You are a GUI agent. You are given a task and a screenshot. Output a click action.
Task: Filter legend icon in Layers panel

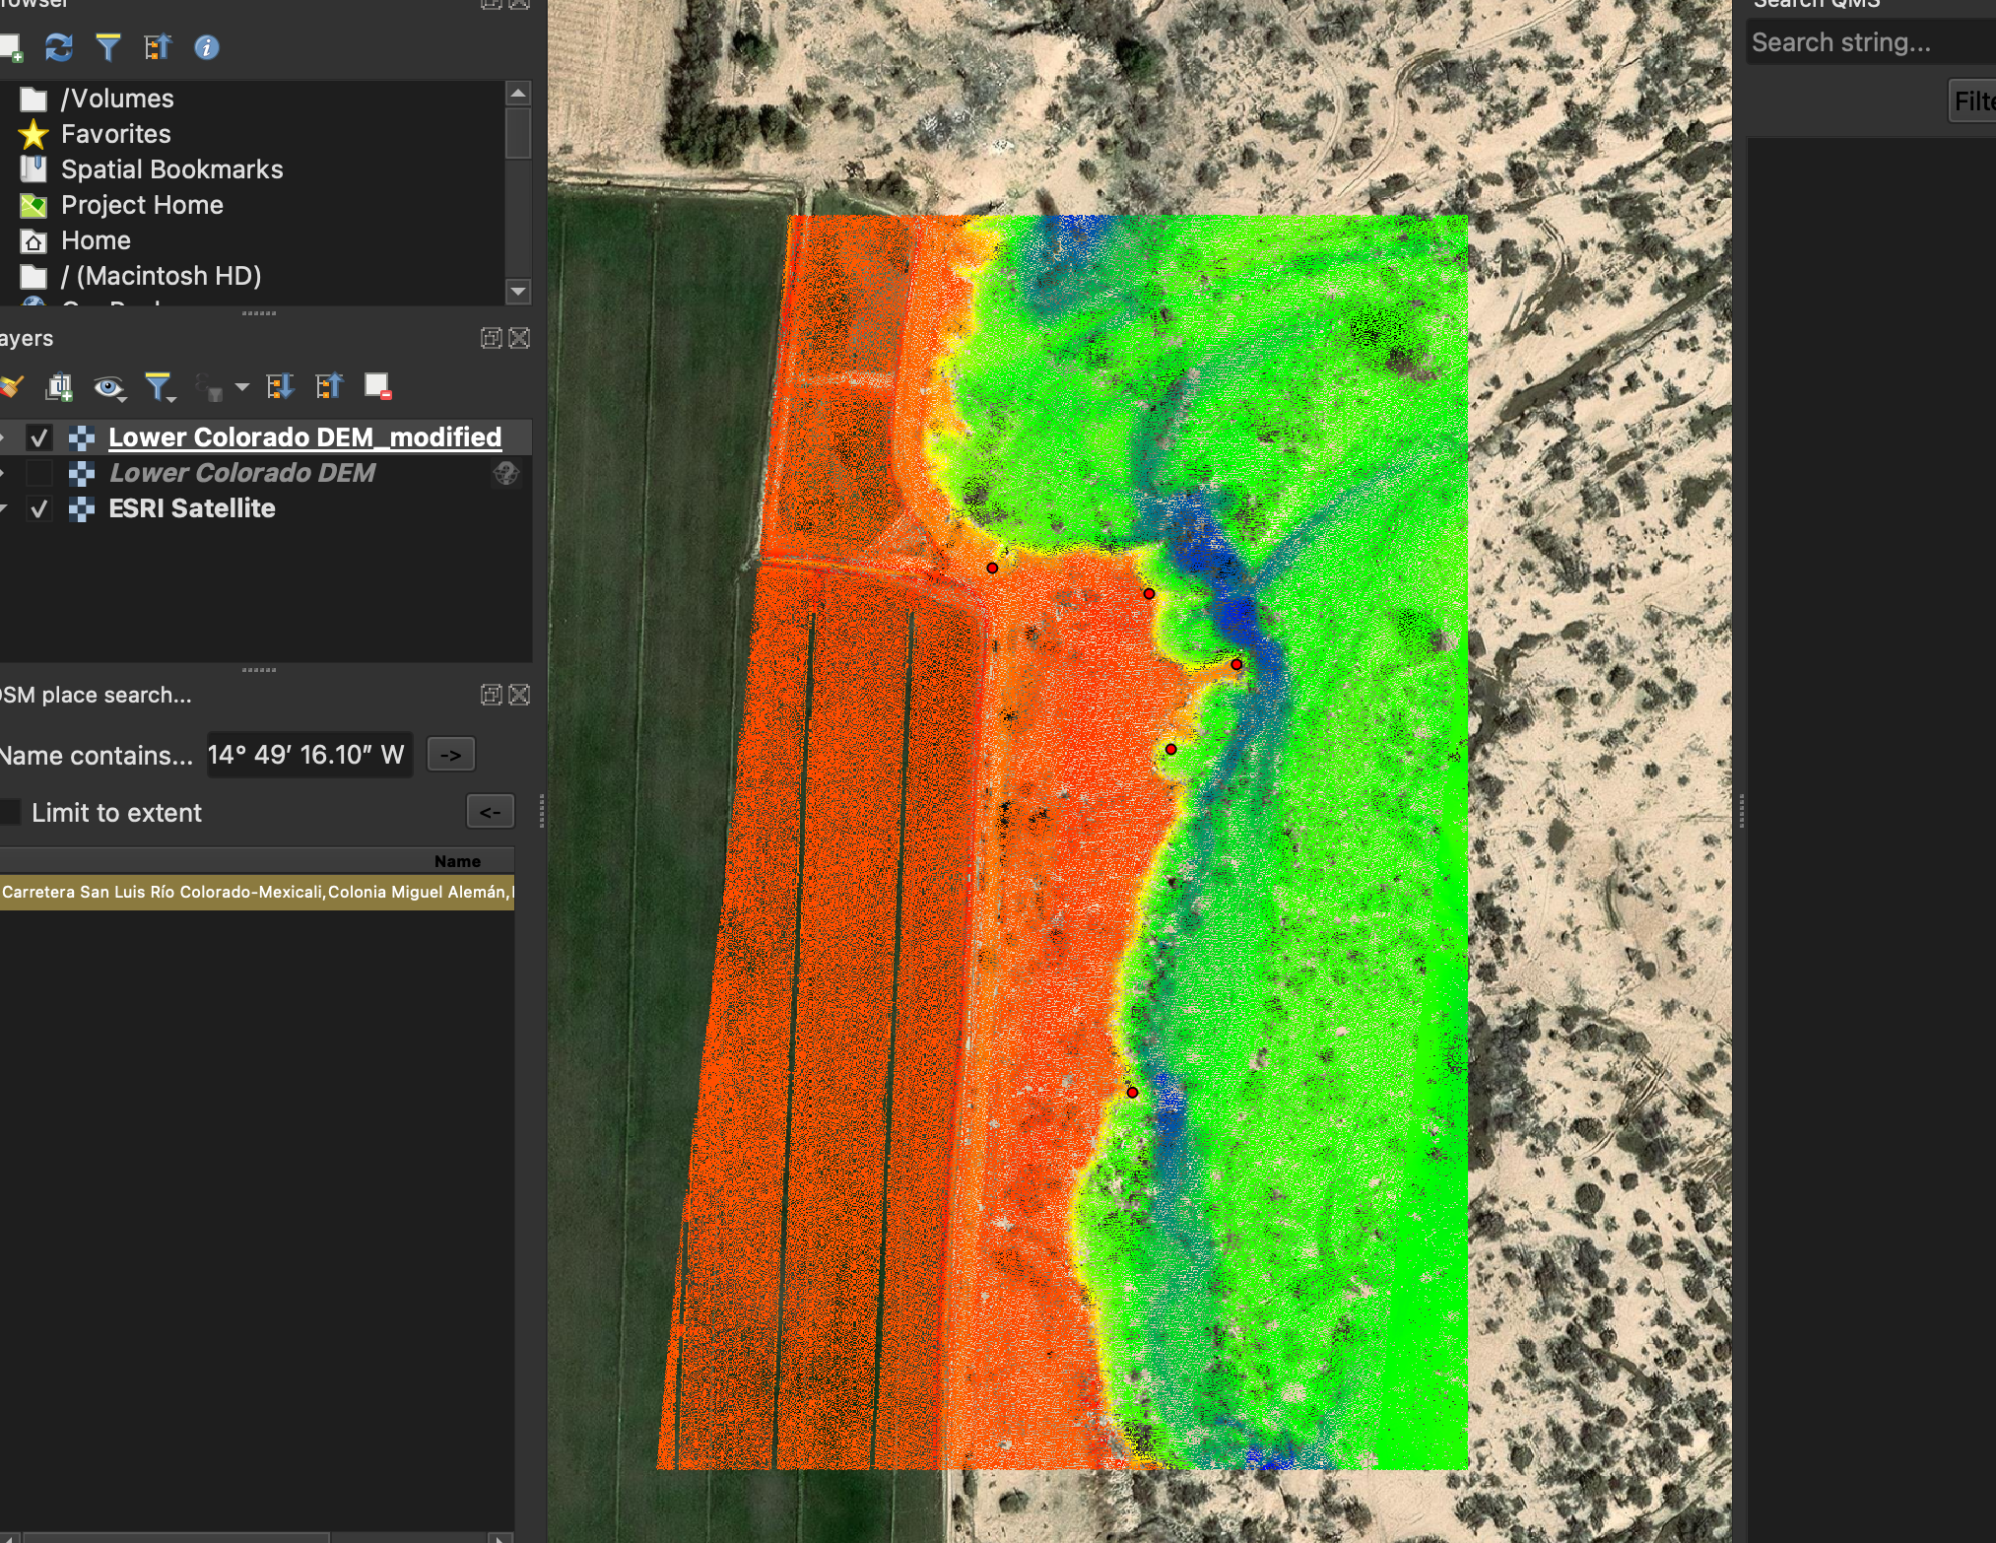click(159, 387)
